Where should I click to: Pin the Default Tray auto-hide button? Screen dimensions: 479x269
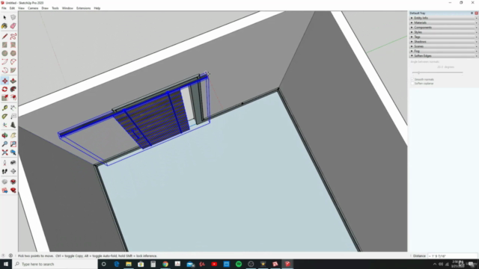(472, 13)
